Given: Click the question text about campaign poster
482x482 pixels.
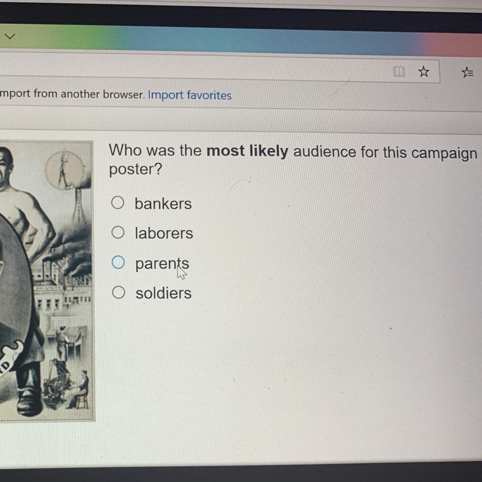Looking at the screenshot, I should 293,160.
